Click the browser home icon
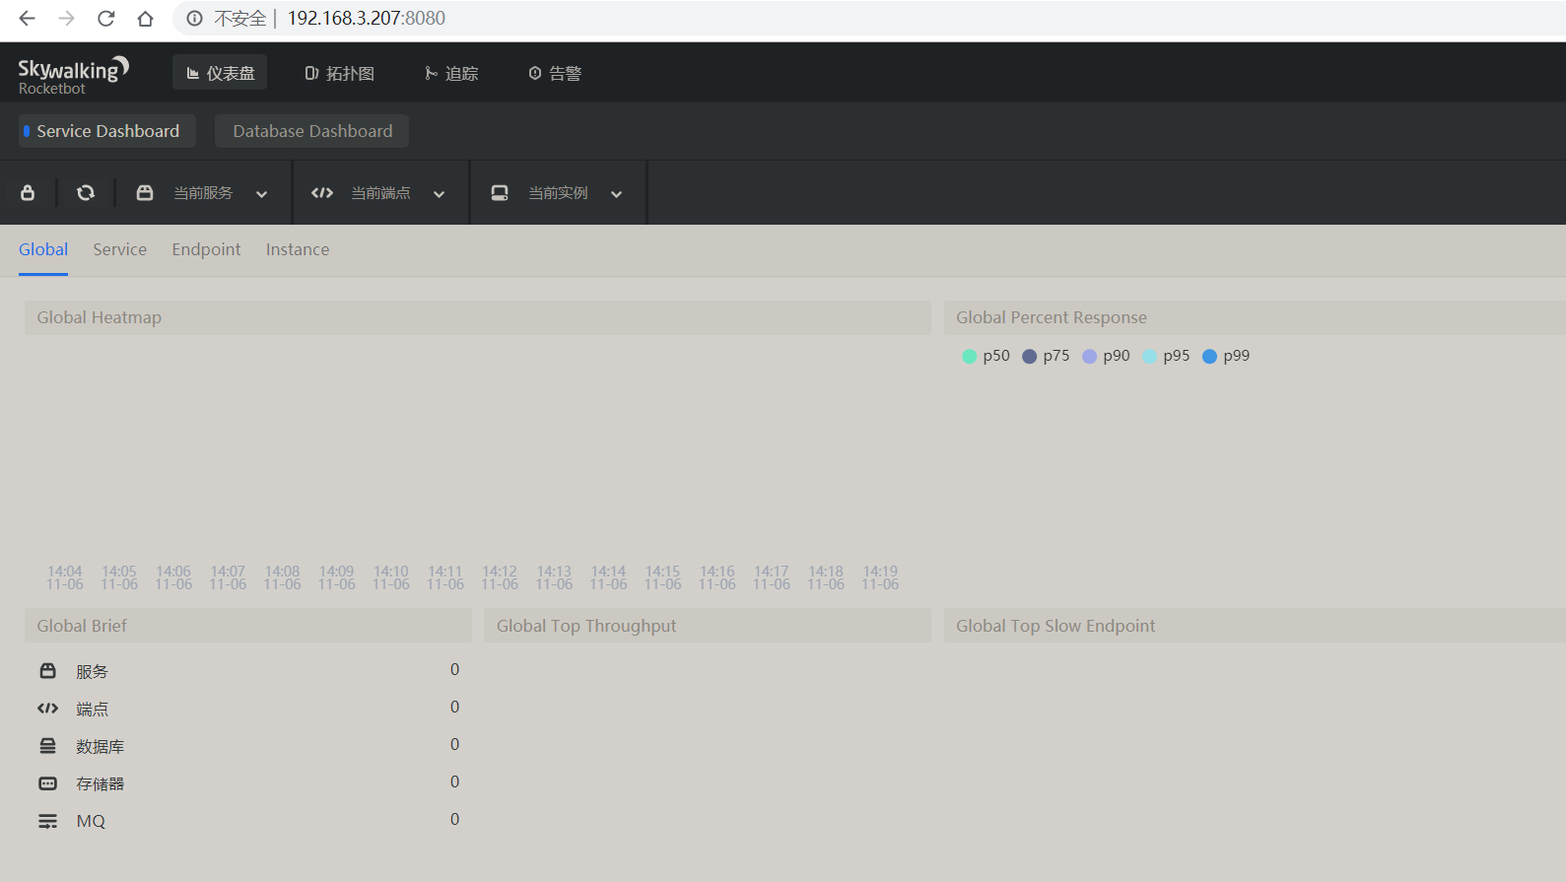The width and height of the screenshot is (1566, 882). coord(145,19)
